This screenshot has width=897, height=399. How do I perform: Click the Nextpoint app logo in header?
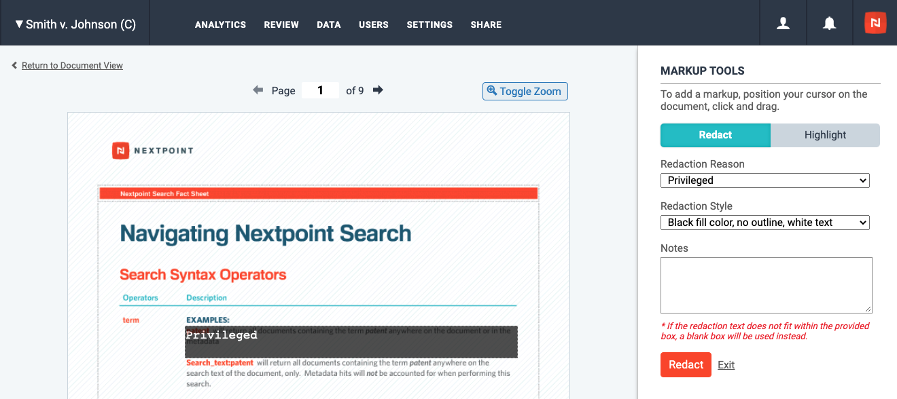click(875, 23)
